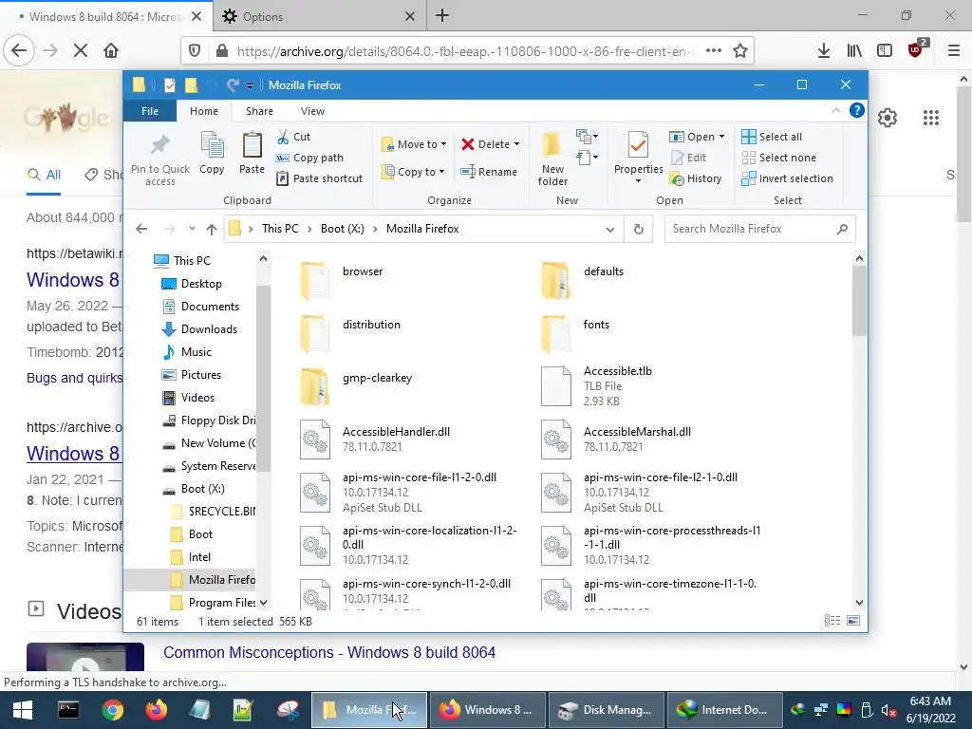Open Disk Management from taskbar

point(607,710)
